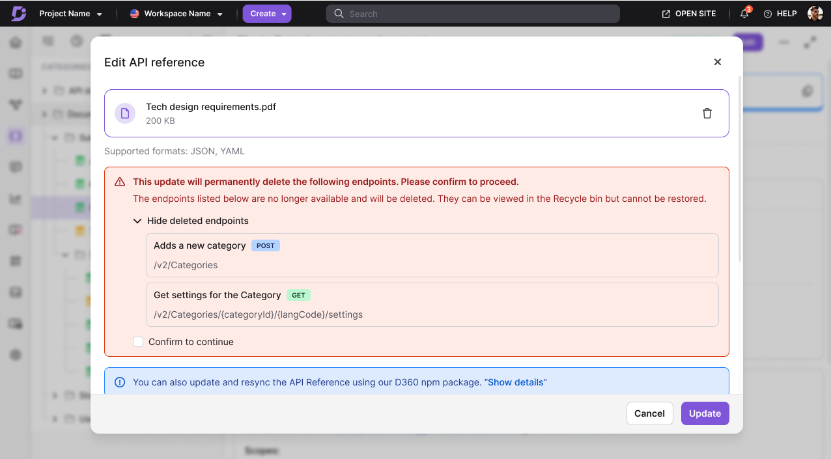Check the Confirm to continue checkbox

point(138,342)
